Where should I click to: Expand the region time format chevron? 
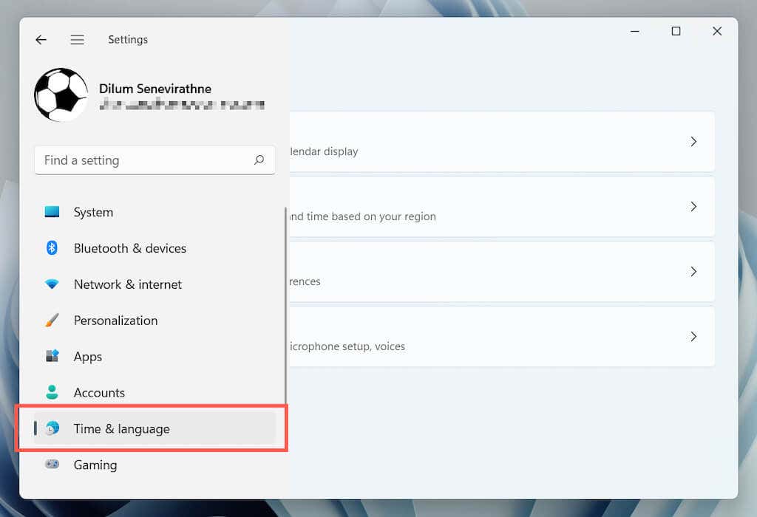[693, 206]
